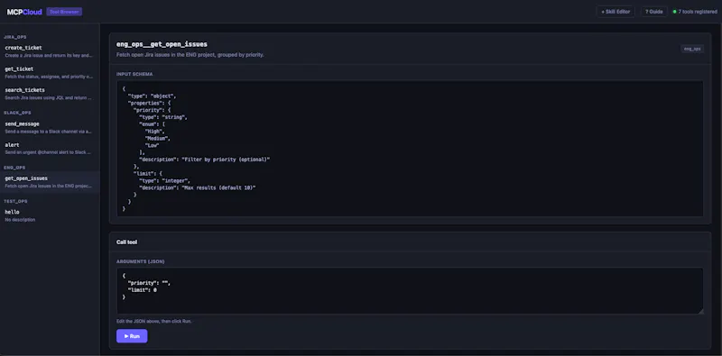Click the "Low" enum value in schema
This screenshot has width=722, height=356.
point(152,145)
